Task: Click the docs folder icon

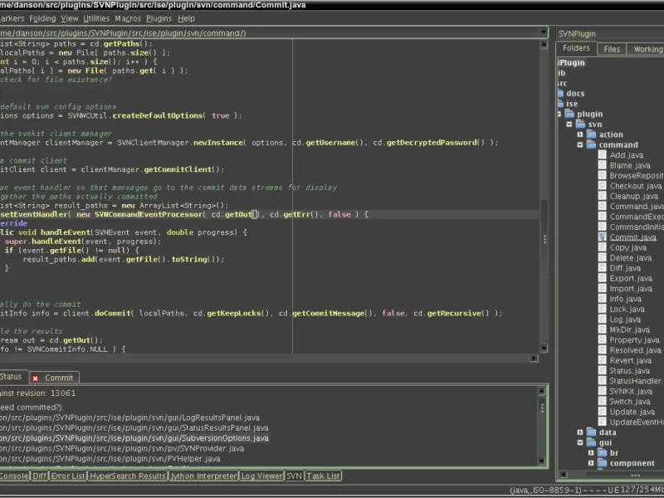Action: (x=560, y=94)
